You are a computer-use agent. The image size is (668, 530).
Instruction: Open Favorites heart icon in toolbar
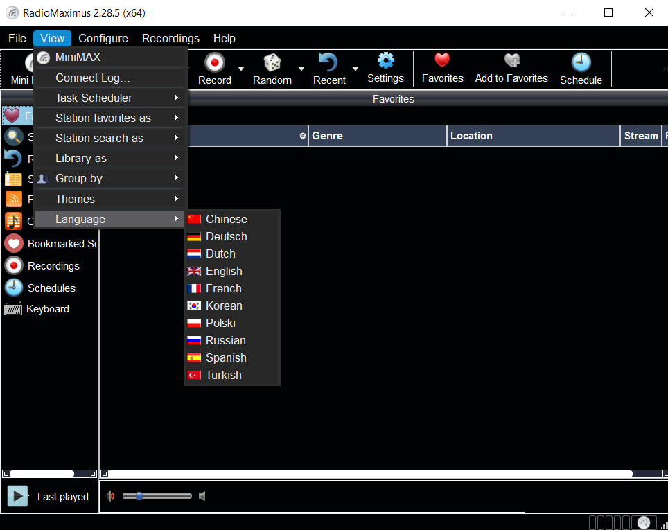pyautogui.click(x=442, y=60)
